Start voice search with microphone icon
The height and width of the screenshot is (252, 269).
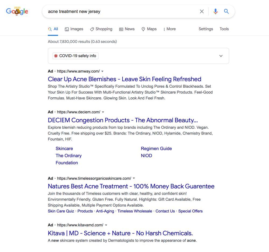(x=215, y=12)
